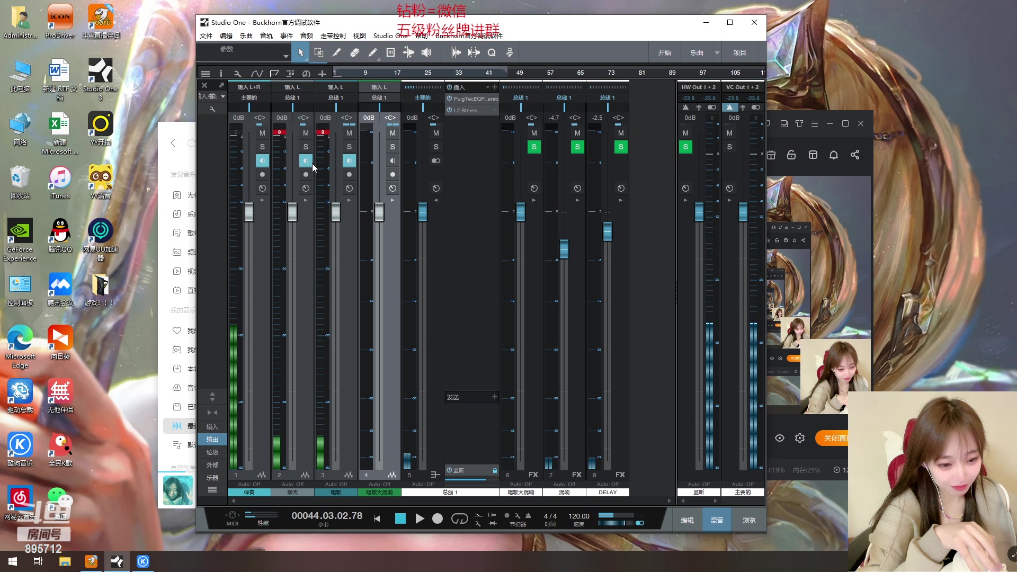1017x572 pixels.
Task: Mute the 伴奏 channel
Action: (262, 133)
